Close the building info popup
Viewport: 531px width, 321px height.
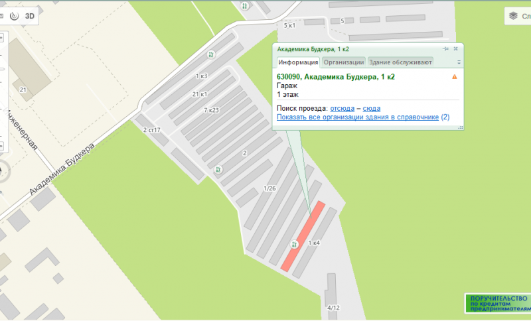[456, 49]
